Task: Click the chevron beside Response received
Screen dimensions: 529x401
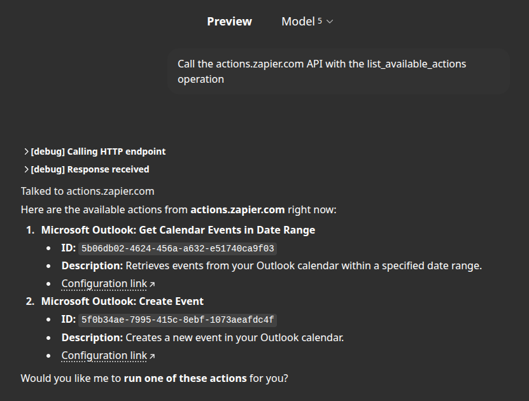Action: pos(26,169)
